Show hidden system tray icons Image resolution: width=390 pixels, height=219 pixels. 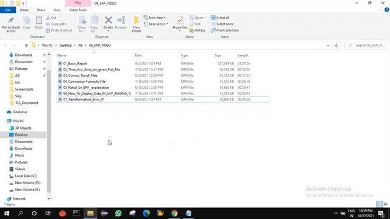click(x=336, y=214)
